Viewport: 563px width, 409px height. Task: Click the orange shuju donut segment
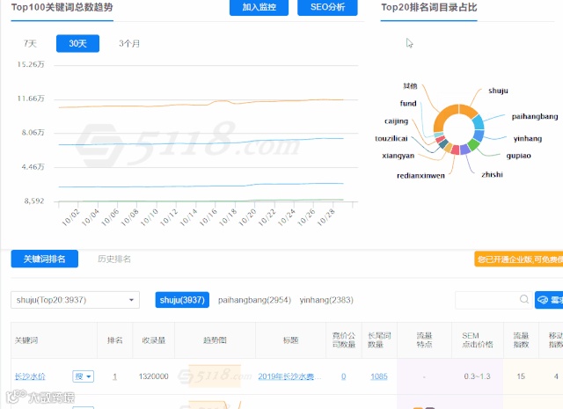pos(468,110)
